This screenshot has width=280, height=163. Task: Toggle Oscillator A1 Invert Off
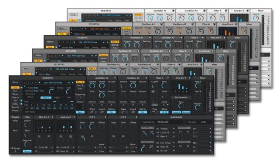tap(102, 112)
